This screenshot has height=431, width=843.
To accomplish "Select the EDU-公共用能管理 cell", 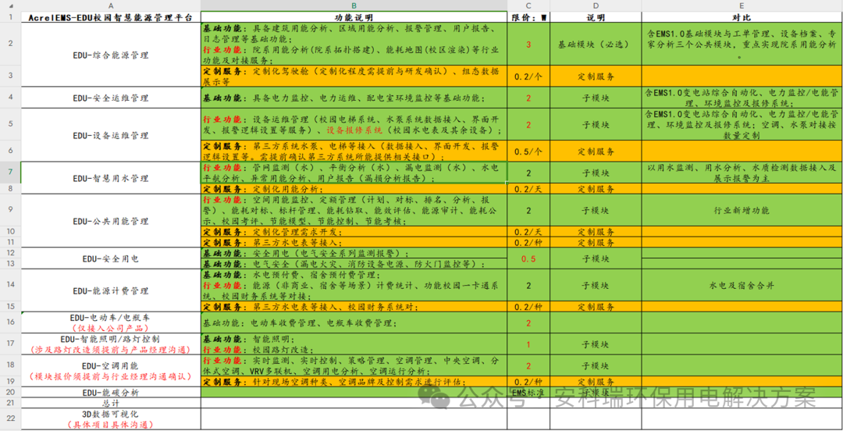I will tap(111, 221).
